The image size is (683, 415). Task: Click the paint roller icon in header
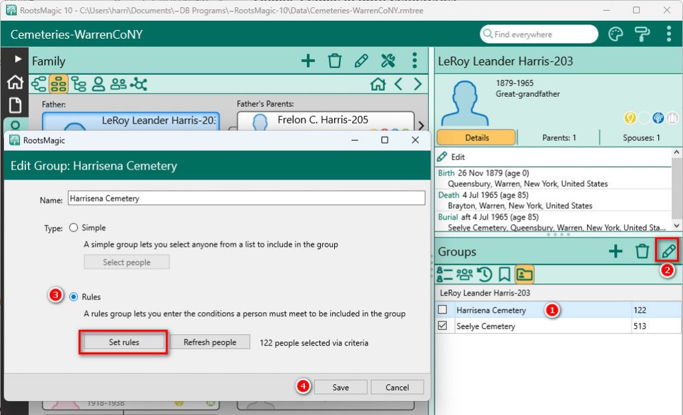(x=642, y=34)
